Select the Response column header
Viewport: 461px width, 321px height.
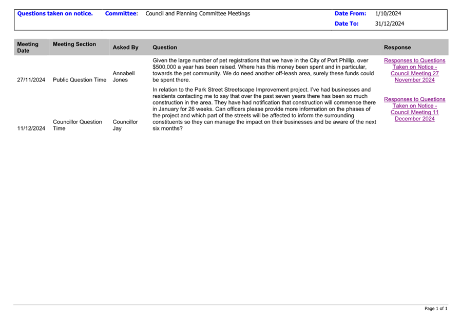(x=397, y=48)
